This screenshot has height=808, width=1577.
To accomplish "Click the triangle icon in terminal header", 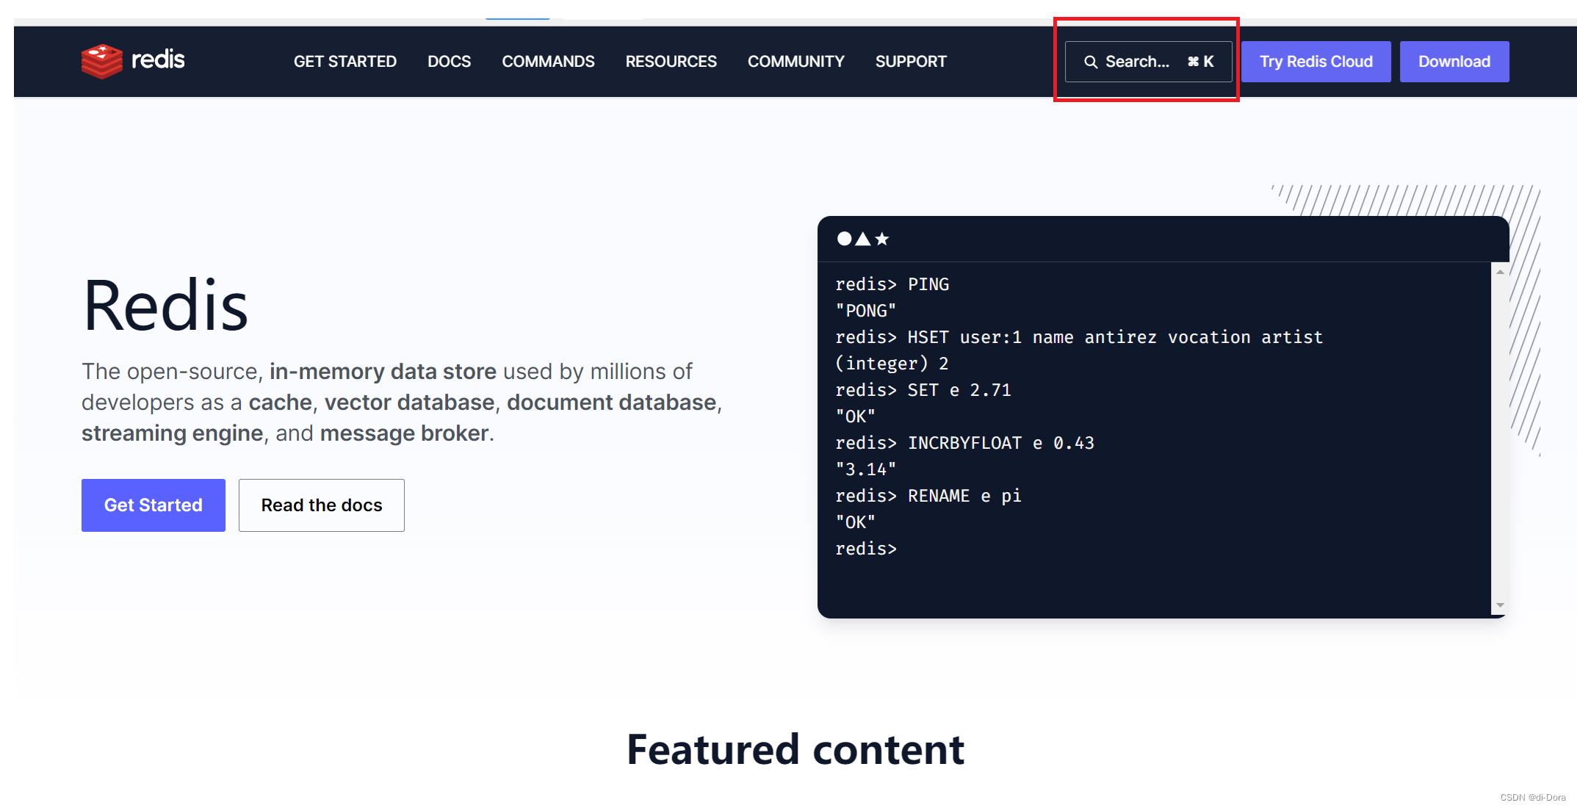I will [863, 239].
